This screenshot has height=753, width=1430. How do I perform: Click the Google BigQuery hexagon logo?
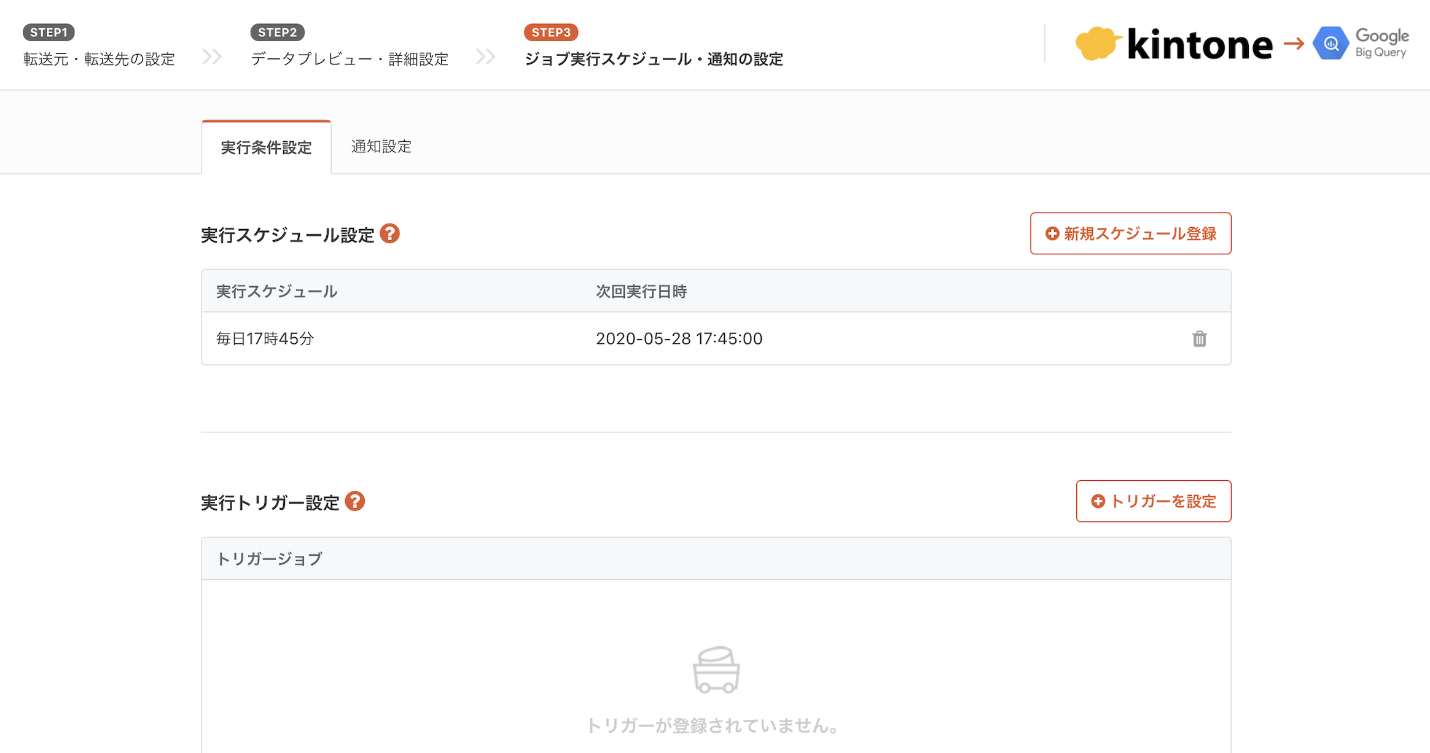[1330, 44]
